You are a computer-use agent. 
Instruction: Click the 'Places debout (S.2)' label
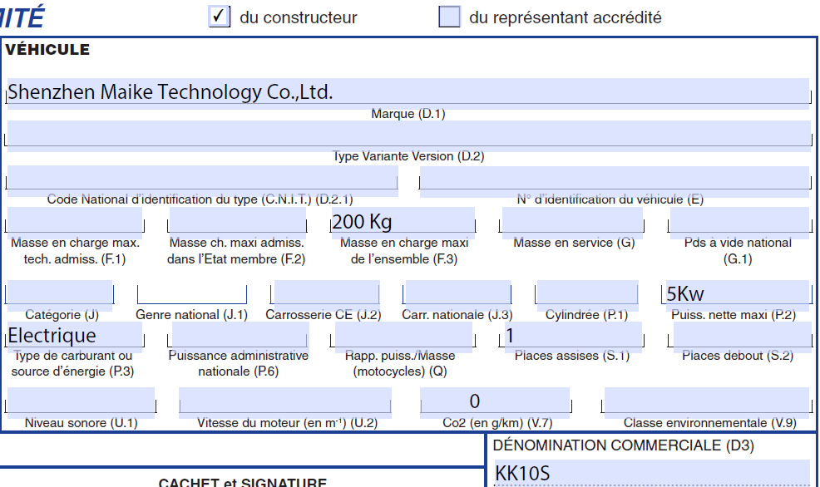738,356
